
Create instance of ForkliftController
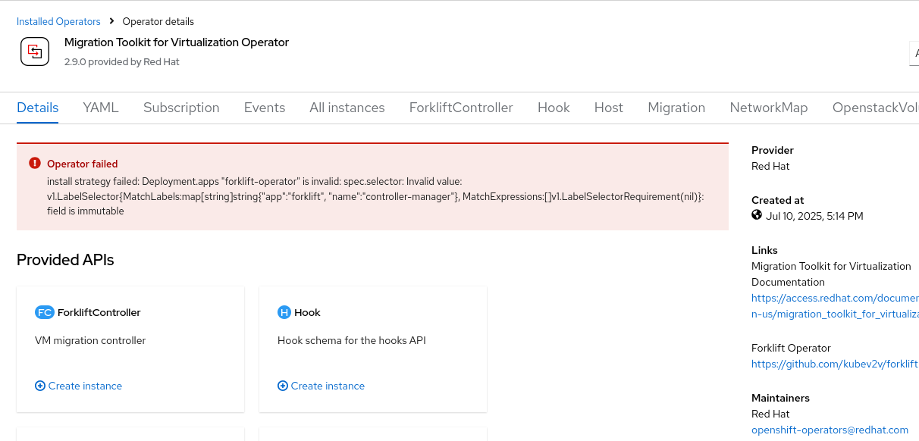85,386
